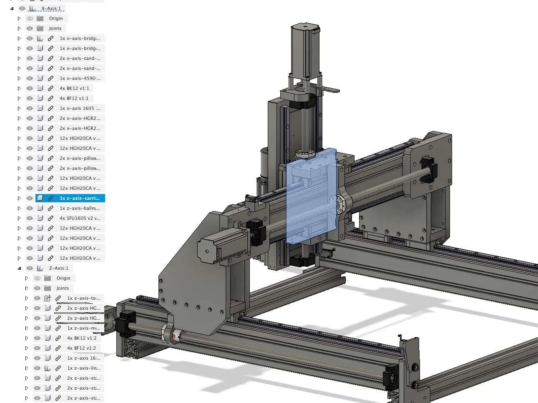The image size is (538, 403).
Task: Click the body icon next to 1x x-axis-4590 component
Action: 40,78
